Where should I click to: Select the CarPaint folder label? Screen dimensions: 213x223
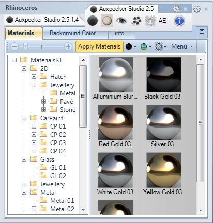(52, 118)
